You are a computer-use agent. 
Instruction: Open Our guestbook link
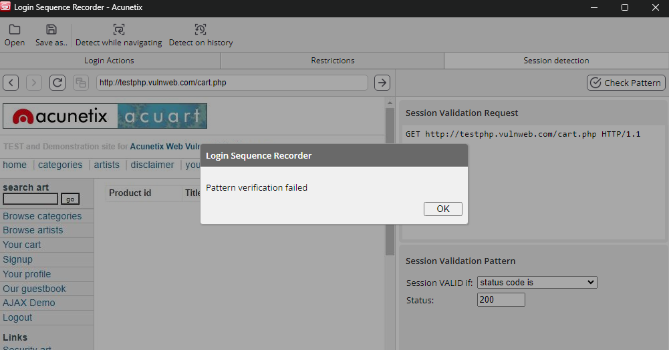(34, 289)
